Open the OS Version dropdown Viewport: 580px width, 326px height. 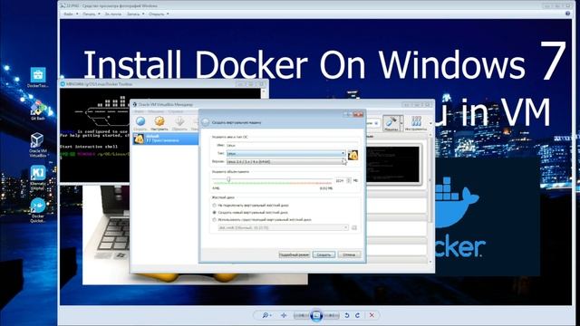click(x=285, y=161)
